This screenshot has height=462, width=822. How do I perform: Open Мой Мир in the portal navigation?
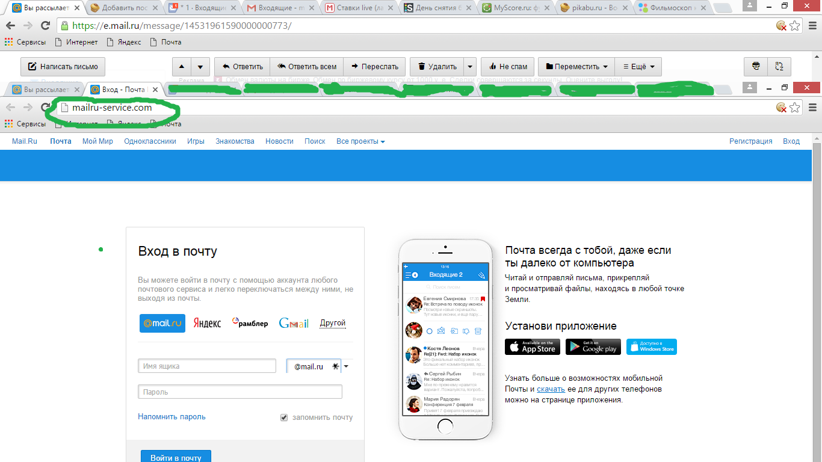pos(97,141)
